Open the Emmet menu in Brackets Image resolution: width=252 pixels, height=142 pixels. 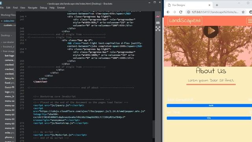(61, 7)
